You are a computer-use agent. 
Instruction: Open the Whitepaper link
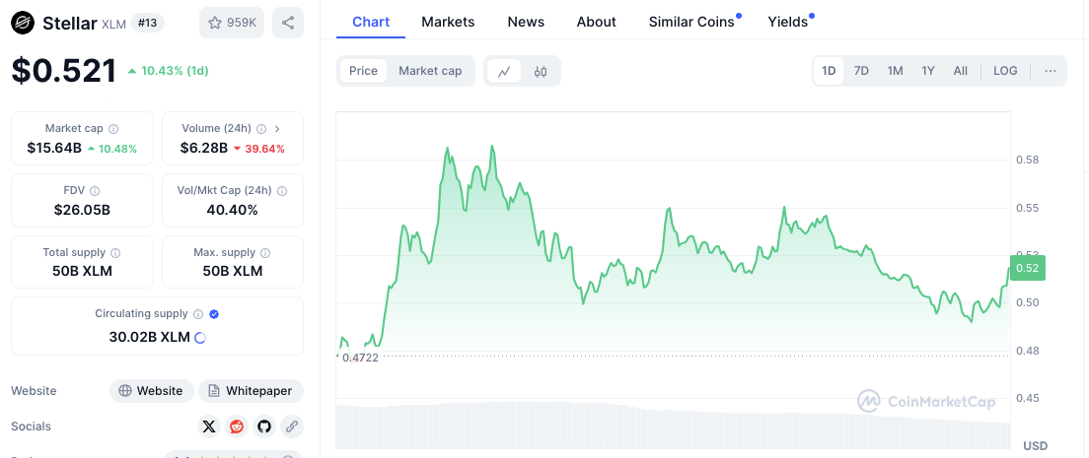(251, 391)
